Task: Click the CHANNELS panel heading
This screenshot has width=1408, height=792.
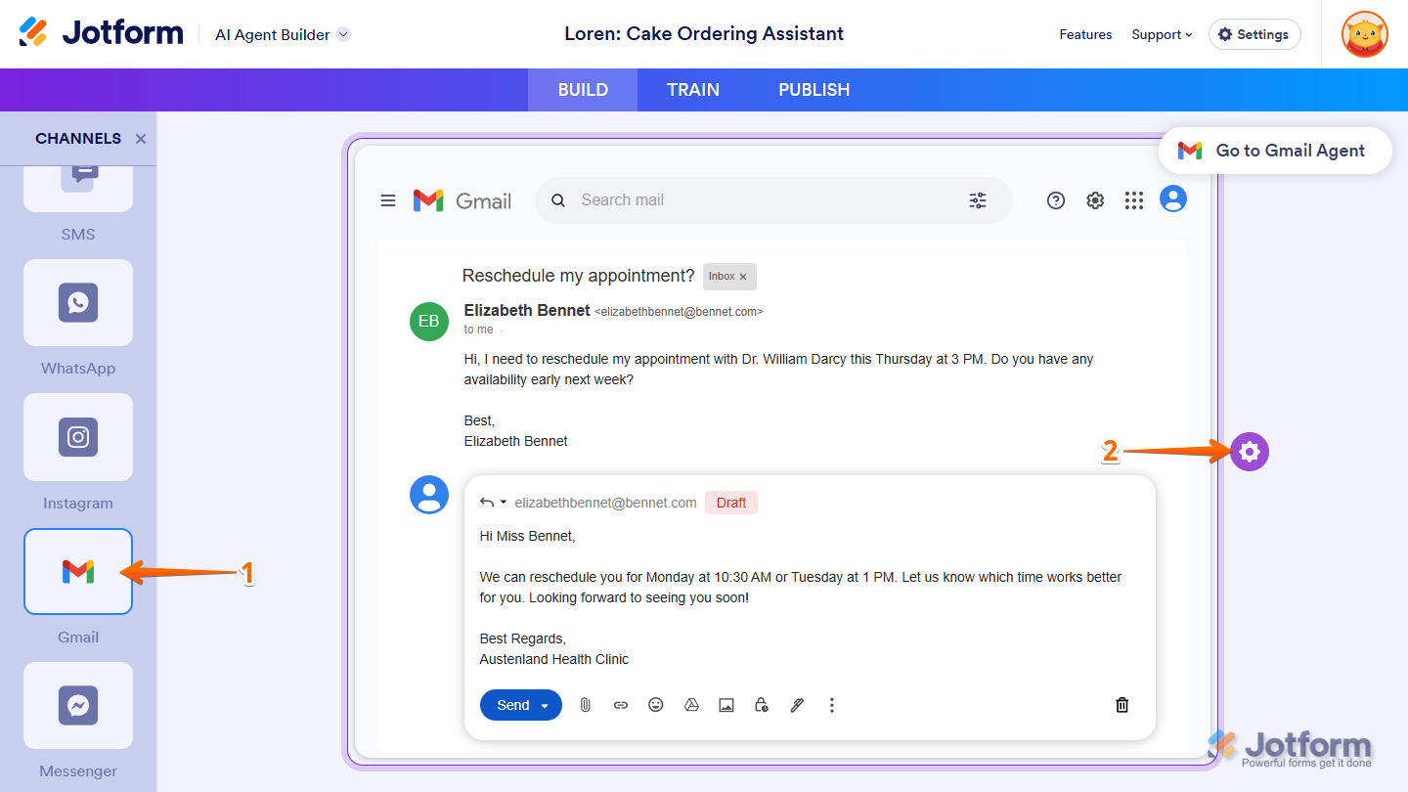Action: (78, 139)
